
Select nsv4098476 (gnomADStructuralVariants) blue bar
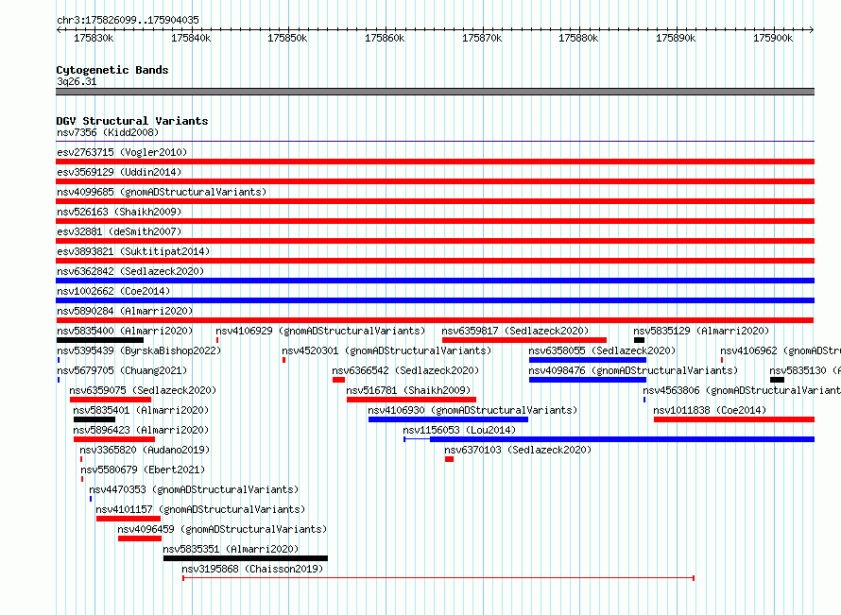588,380
